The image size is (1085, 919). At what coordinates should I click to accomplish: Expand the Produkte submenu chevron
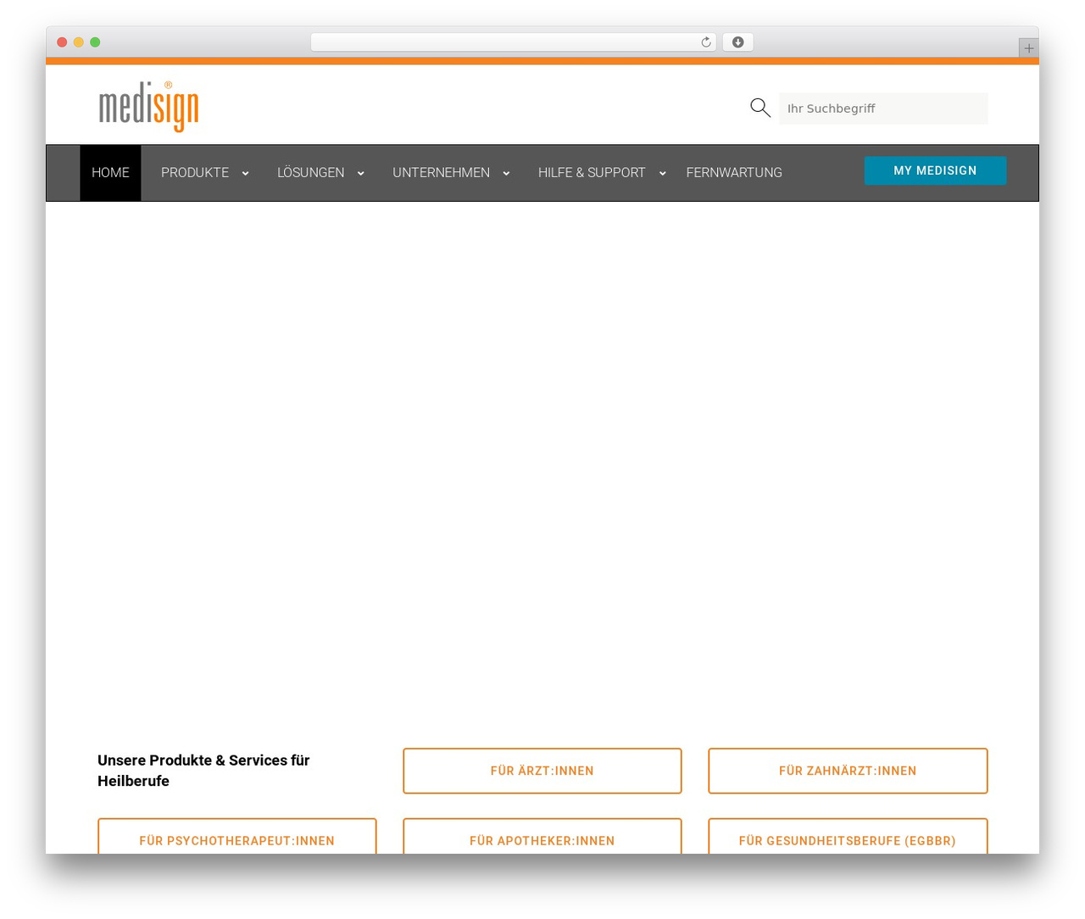(x=245, y=174)
